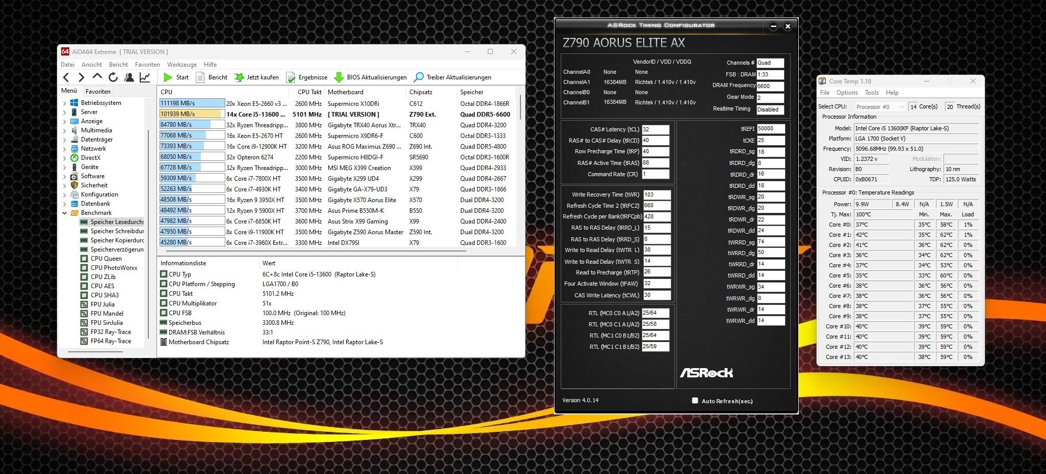The width and height of the screenshot is (1046, 474).
Task: Click the Write Recovery Time (tWR) field
Action: [657, 194]
